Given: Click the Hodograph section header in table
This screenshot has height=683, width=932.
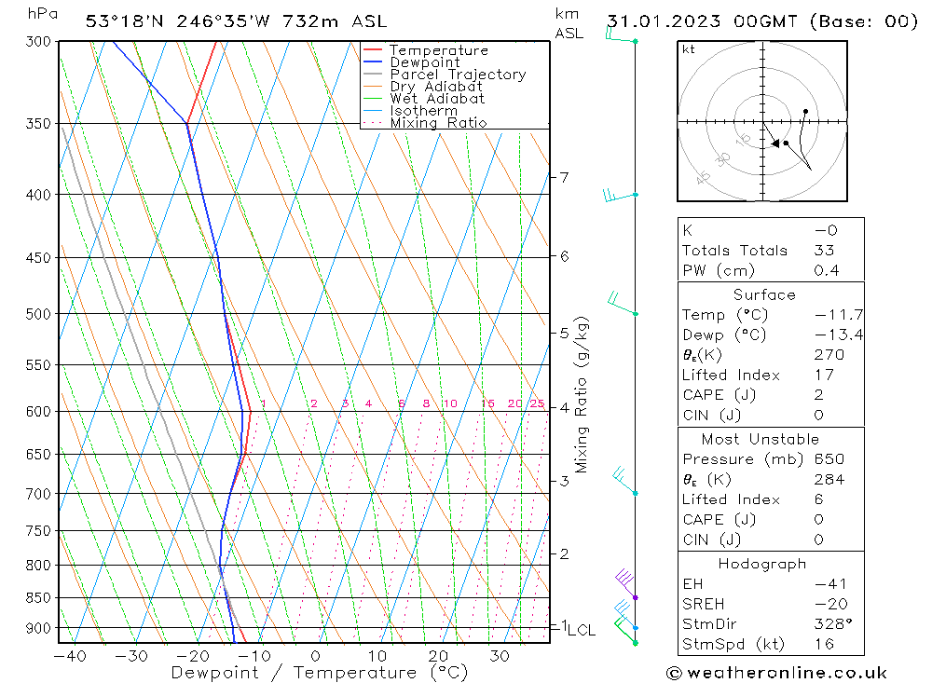Looking at the screenshot, I should (762, 564).
